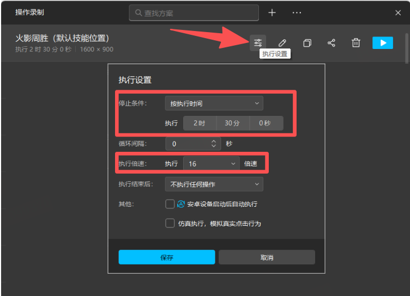Enable 安卓设备启动后自动执行 checkbox

pos(170,204)
